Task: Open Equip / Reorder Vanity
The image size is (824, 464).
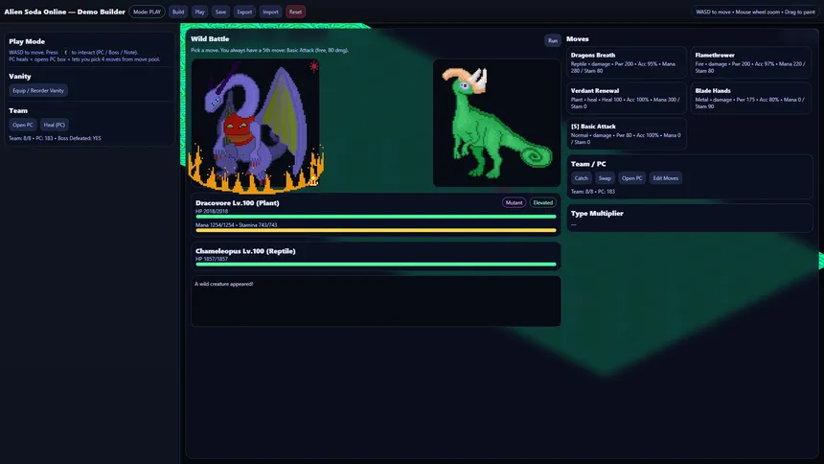Action: (x=38, y=90)
